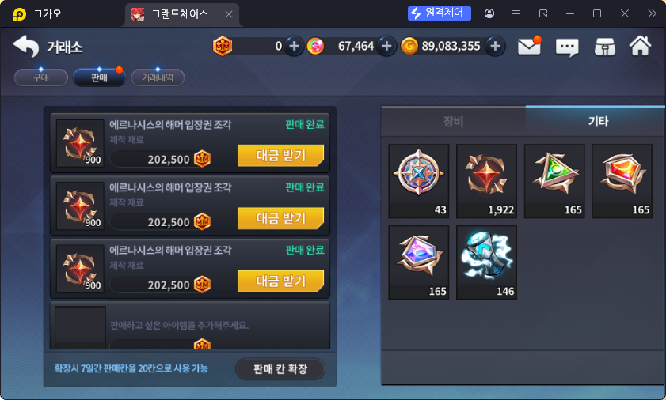The height and width of the screenshot is (400, 666).
Task: Collect payment with the third 대금 받기 button
Action: pyautogui.click(x=281, y=281)
